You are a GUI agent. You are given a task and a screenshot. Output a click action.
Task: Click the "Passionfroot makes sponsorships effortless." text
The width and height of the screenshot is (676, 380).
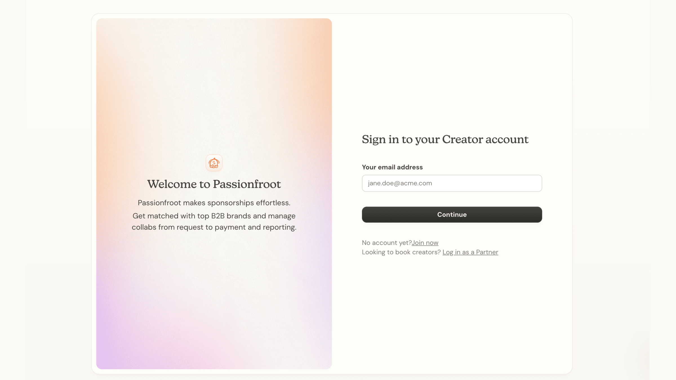click(214, 203)
